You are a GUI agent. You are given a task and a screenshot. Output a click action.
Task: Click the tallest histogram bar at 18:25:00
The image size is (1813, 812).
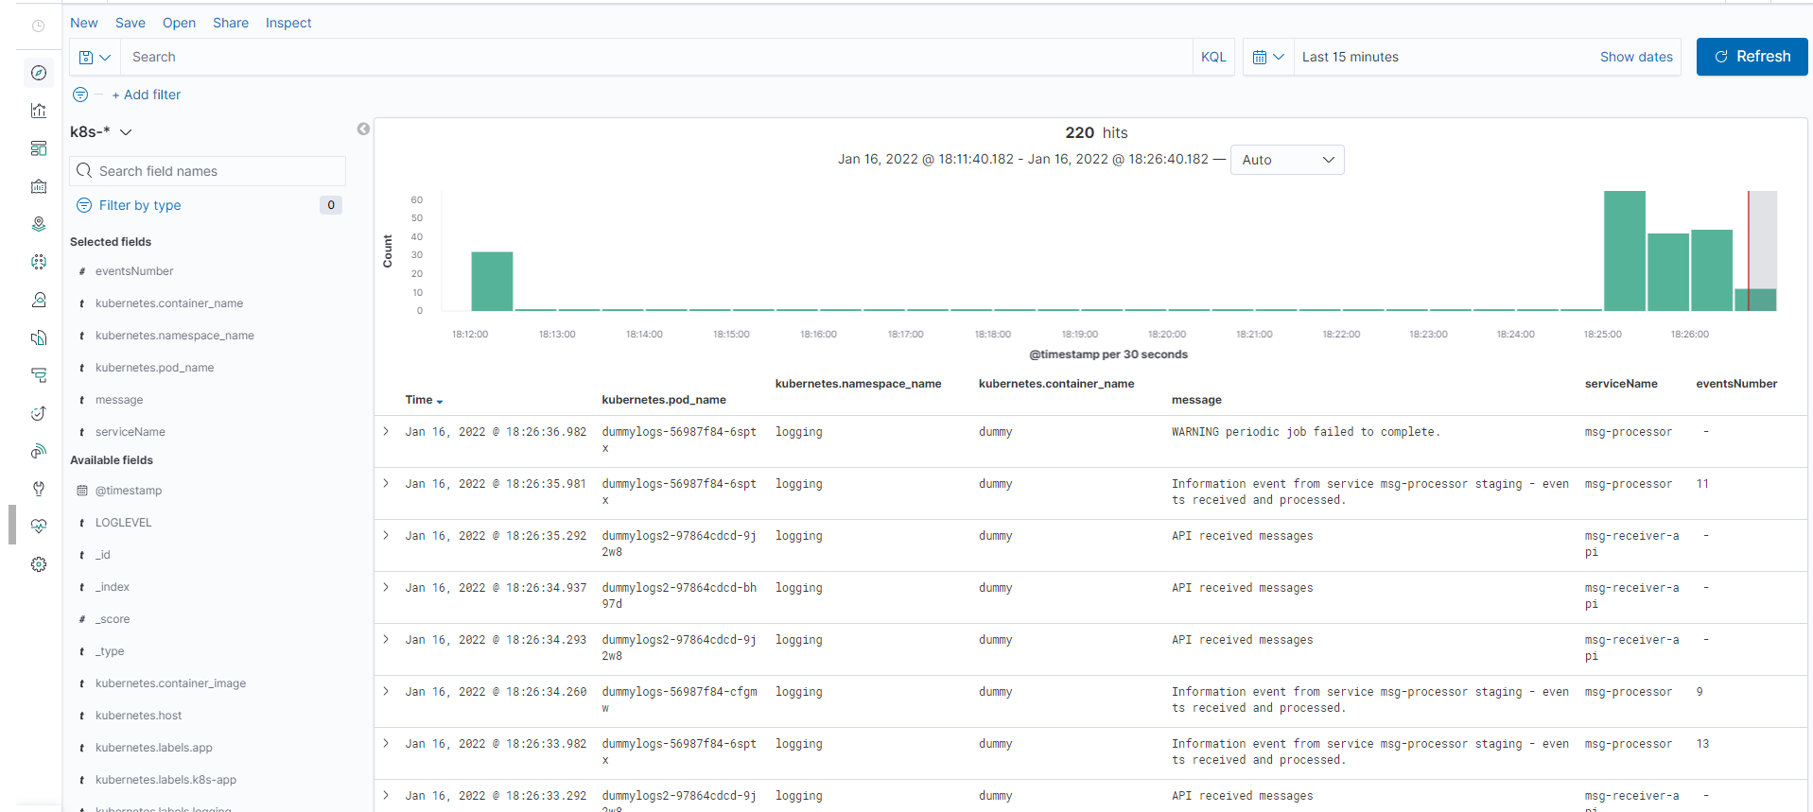(1624, 251)
